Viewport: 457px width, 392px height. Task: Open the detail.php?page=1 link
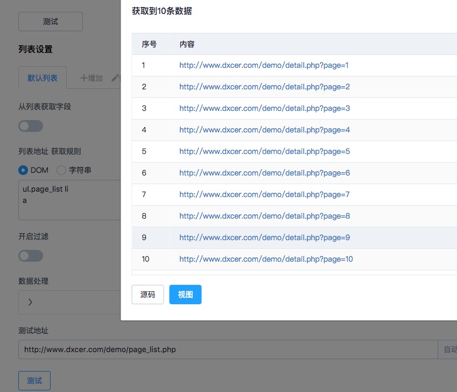(264, 65)
